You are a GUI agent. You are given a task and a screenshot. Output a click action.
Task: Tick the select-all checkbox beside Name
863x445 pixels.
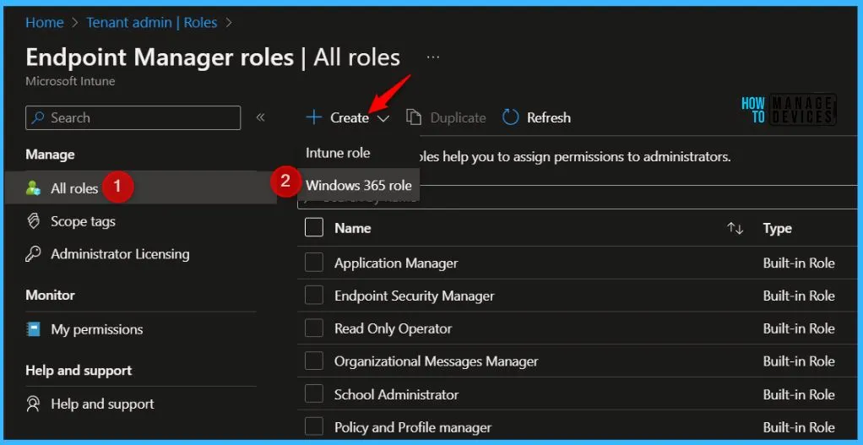point(314,228)
